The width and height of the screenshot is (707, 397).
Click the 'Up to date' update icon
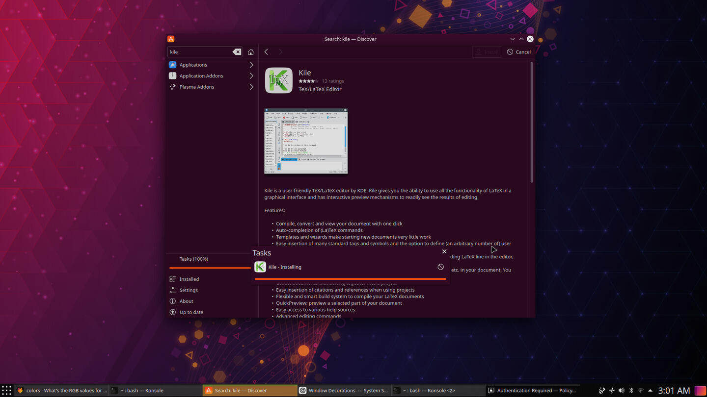click(x=172, y=312)
